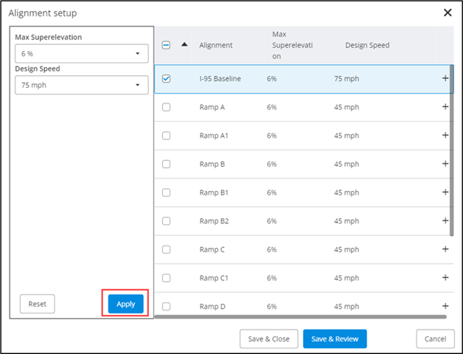Screen dimensions: 463x354
Task: Click the plus icon for I-95 Baseline
Action: [445, 79]
